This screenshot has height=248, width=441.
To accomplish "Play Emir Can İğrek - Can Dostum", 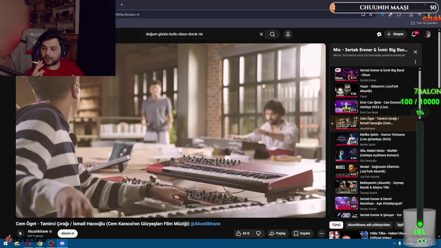I will 374,107.
